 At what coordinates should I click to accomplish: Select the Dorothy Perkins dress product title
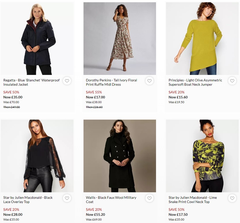(111, 82)
